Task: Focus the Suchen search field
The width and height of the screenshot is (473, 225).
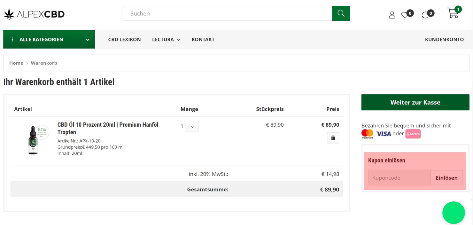Action: [x=228, y=13]
